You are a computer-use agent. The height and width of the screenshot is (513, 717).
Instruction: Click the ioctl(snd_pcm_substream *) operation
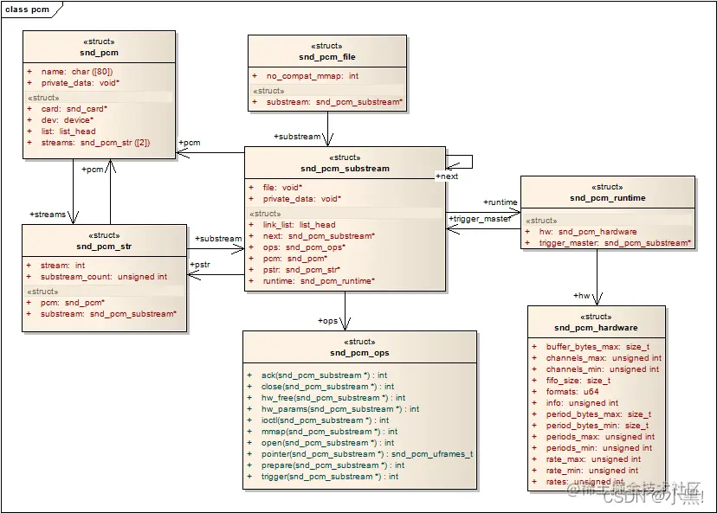[325, 420]
